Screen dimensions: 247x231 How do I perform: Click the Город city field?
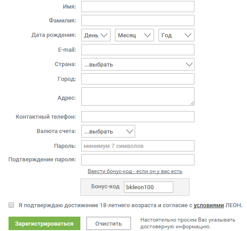click(138, 79)
